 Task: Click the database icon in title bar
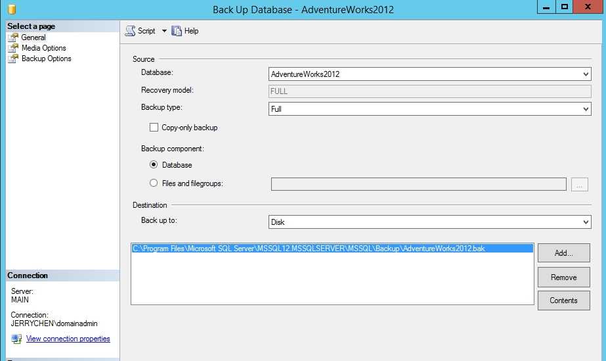click(12, 9)
